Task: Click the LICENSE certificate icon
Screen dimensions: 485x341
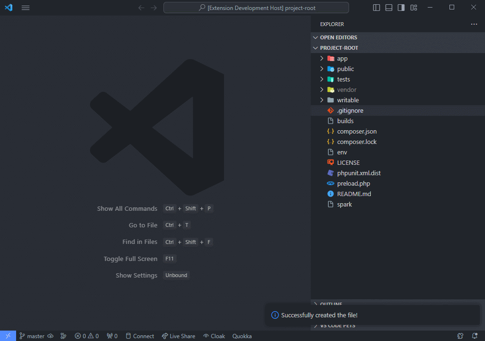Action: (x=331, y=162)
